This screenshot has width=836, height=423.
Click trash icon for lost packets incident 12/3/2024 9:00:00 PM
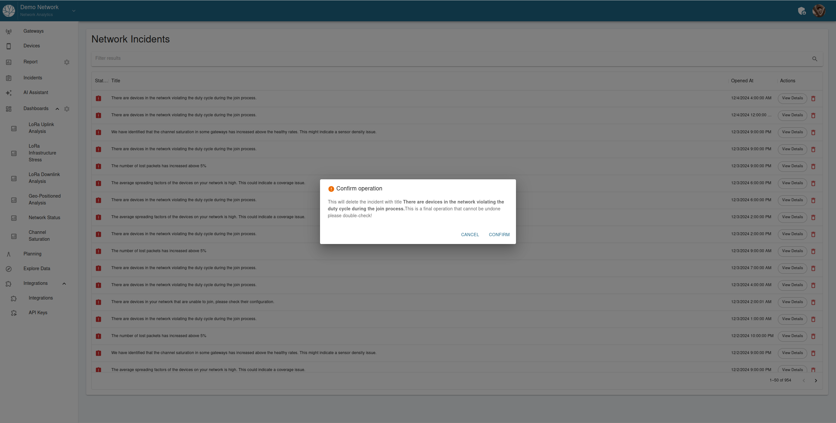point(813,166)
